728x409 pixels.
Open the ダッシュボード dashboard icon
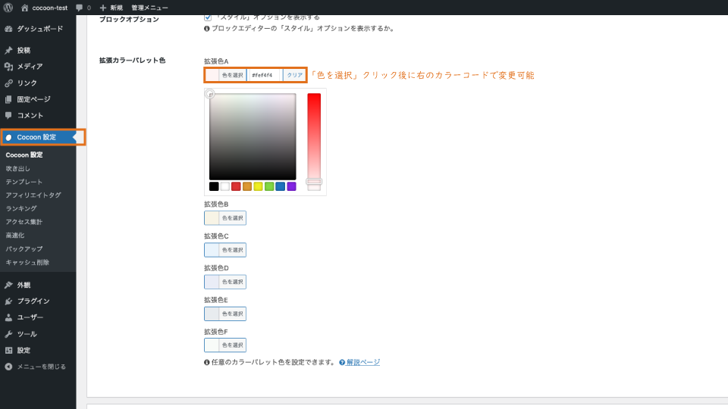(x=8, y=29)
